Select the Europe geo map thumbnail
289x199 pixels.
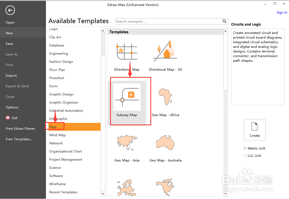127,188
